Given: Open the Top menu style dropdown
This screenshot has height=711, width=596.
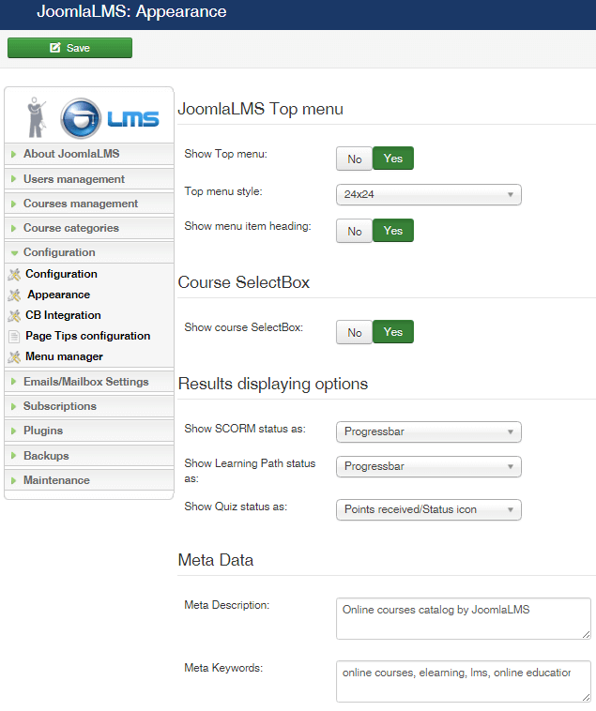Looking at the screenshot, I should (x=429, y=194).
